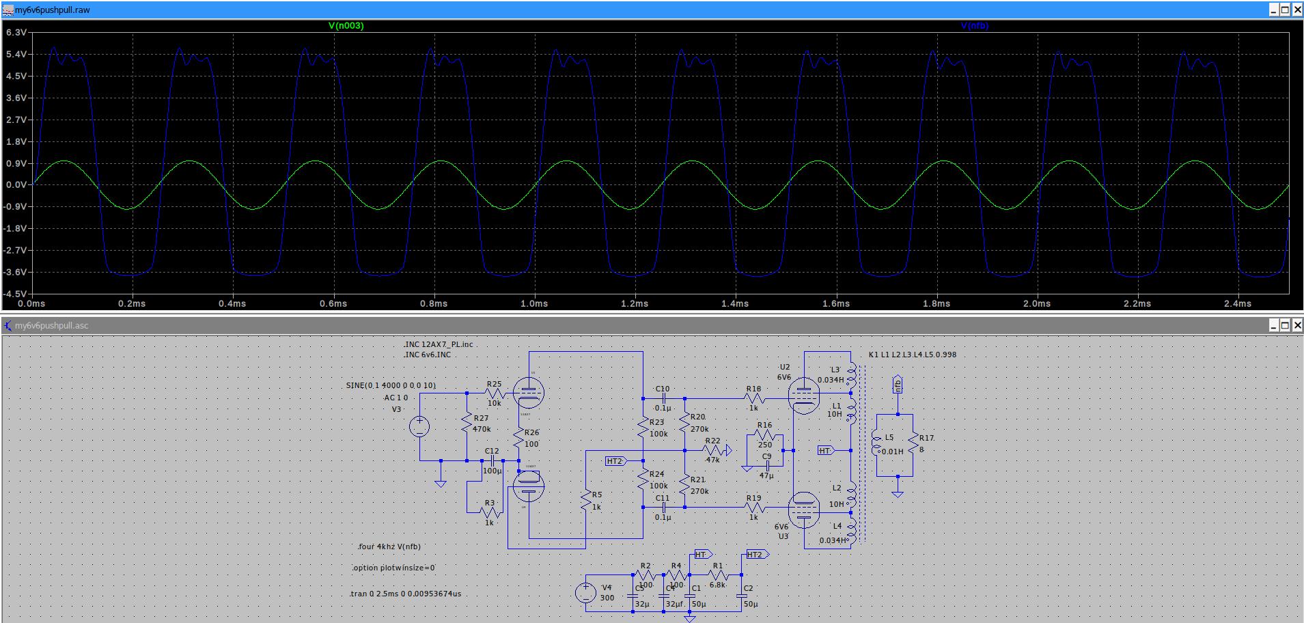Select grid stopper resistor R19
This screenshot has width=1304, height=623.
coord(753,508)
